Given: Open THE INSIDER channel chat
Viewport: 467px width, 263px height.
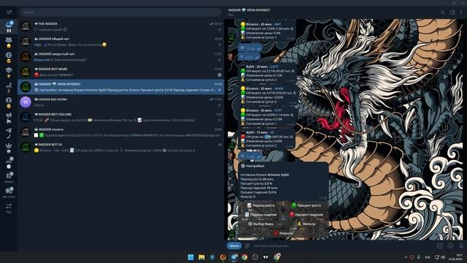Looking at the screenshot, I should [x=120, y=26].
